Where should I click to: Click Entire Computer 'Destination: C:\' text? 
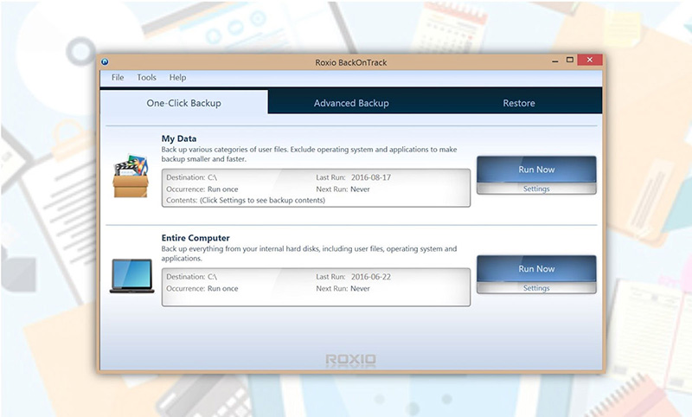coord(191,277)
